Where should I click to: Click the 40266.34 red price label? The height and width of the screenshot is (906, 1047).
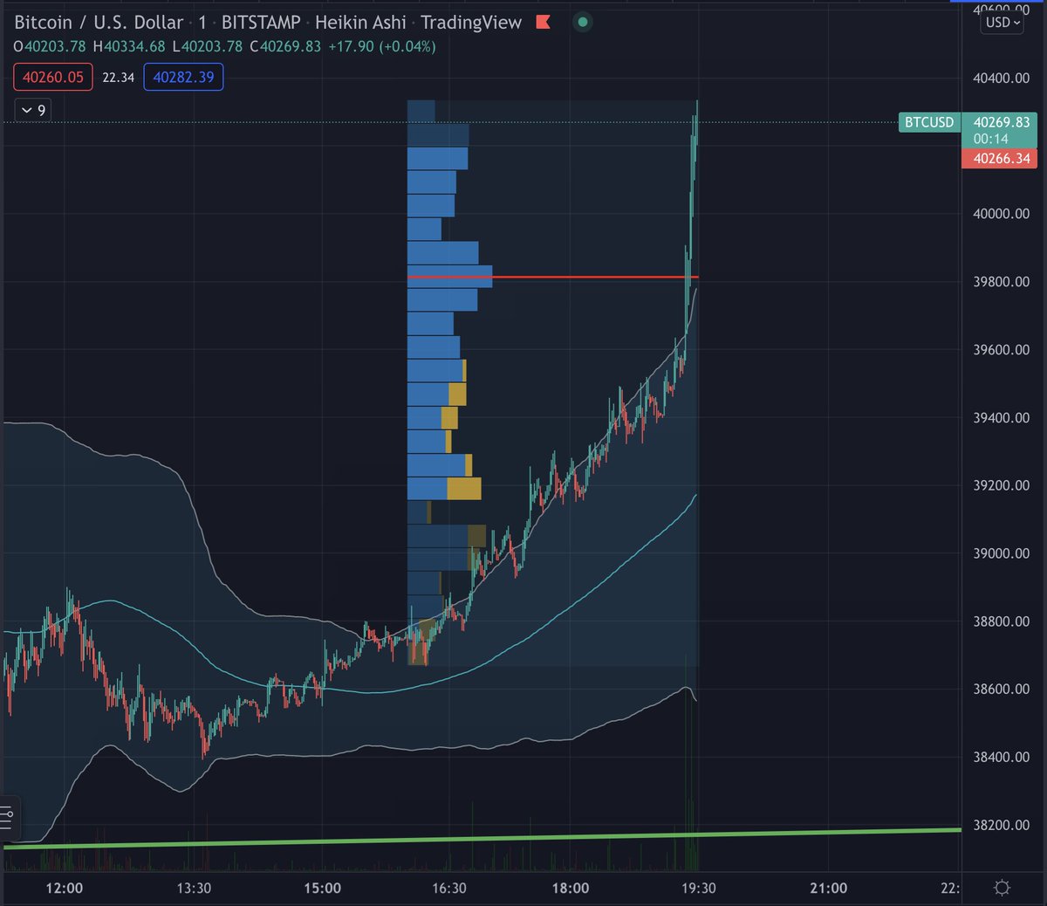1001,159
